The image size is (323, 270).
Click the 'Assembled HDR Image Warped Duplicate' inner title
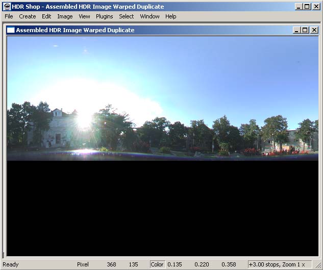tap(75, 30)
